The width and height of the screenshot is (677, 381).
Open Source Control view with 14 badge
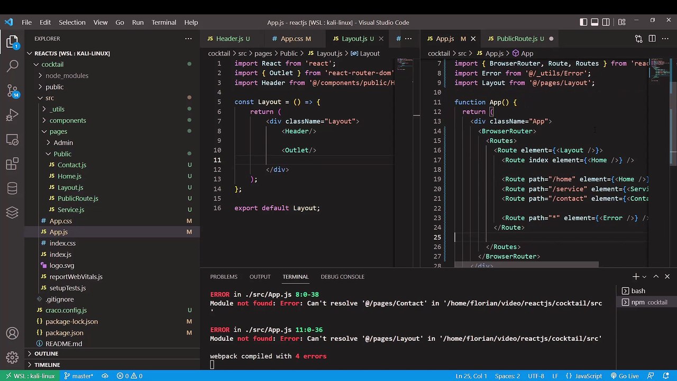(x=12, y=90)
